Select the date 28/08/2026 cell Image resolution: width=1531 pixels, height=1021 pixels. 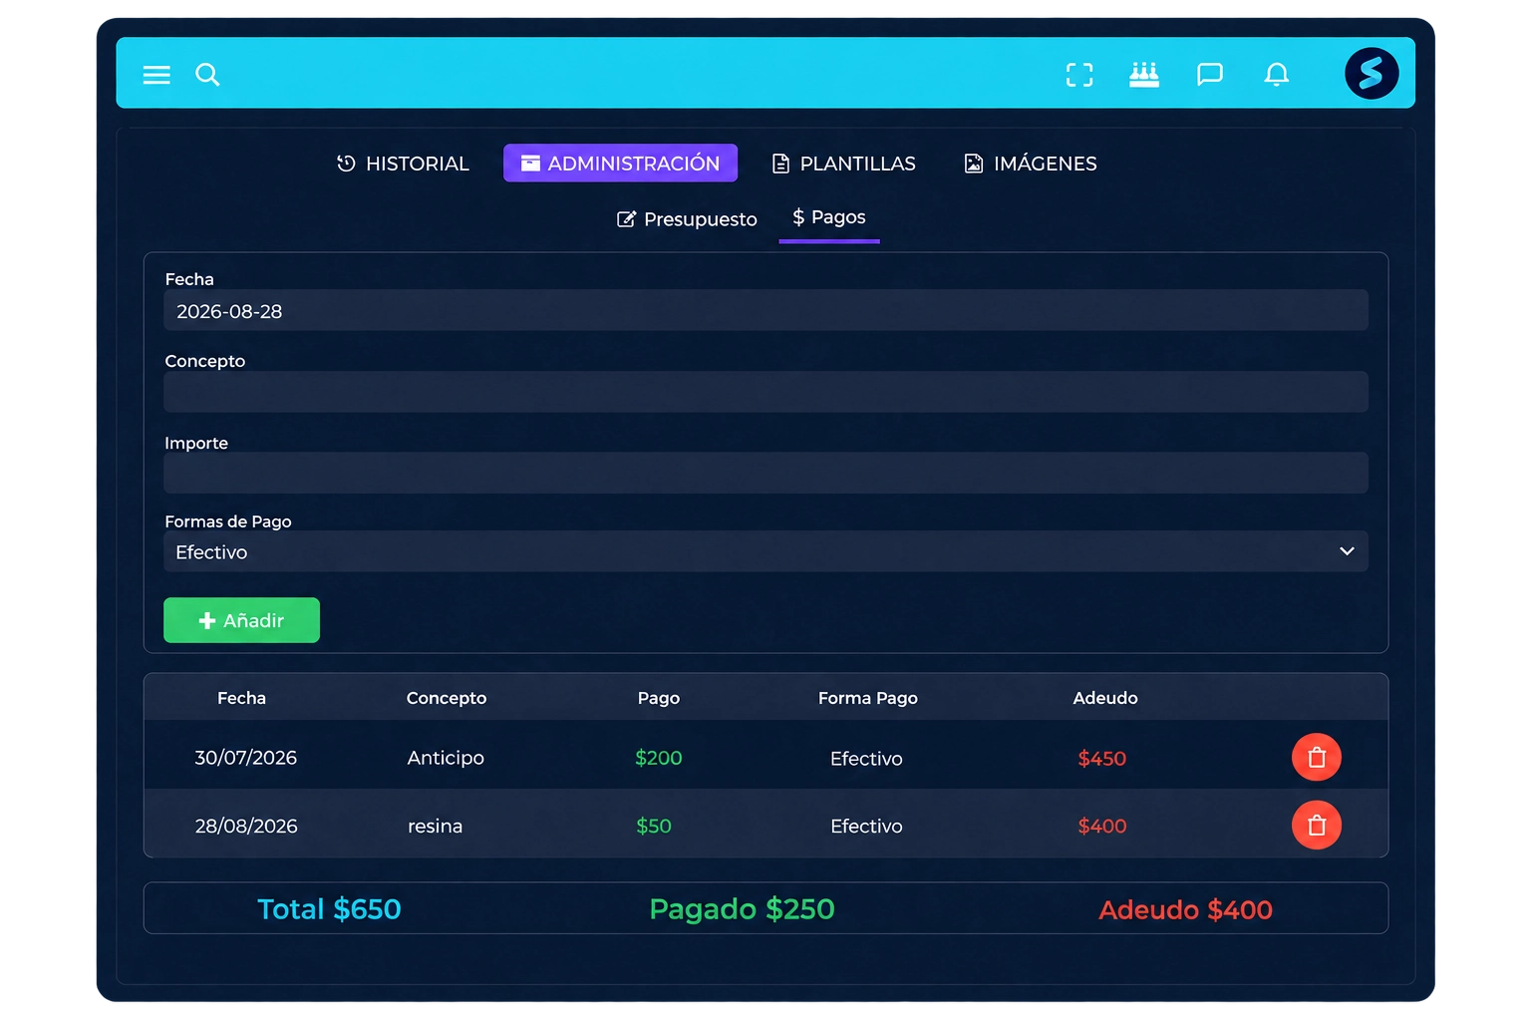pyautogui.click(x=246, y=826)
